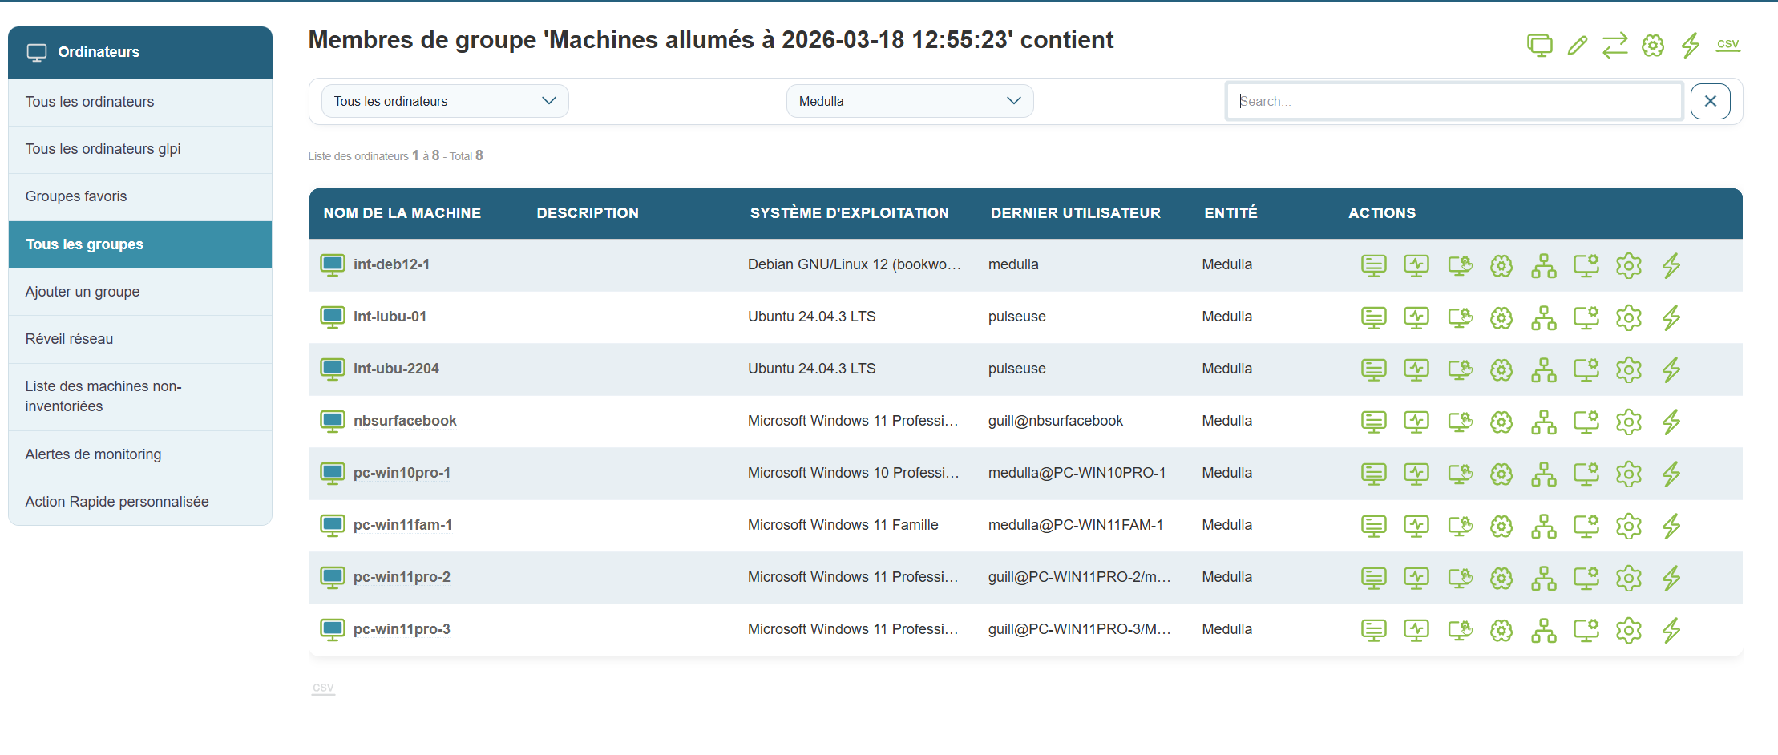
Task: Open inventory icon for int-deb12-1
Action: click(x=1373, y=265)
